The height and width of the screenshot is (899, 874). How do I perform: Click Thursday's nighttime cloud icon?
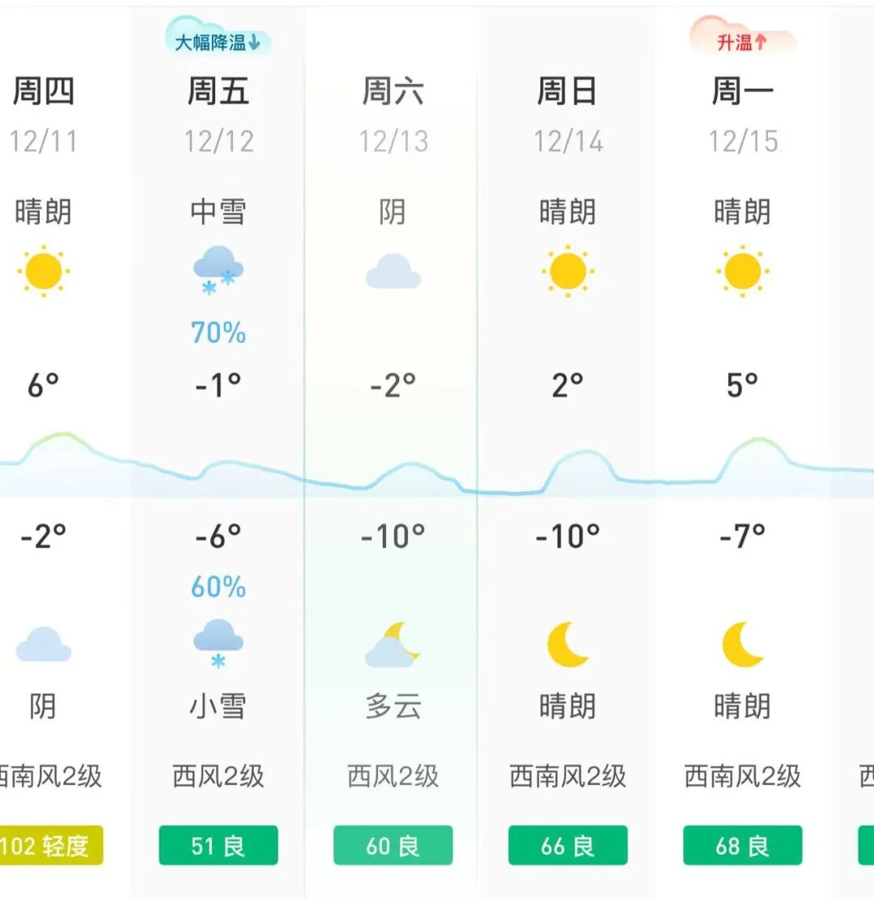pos(44,645)
